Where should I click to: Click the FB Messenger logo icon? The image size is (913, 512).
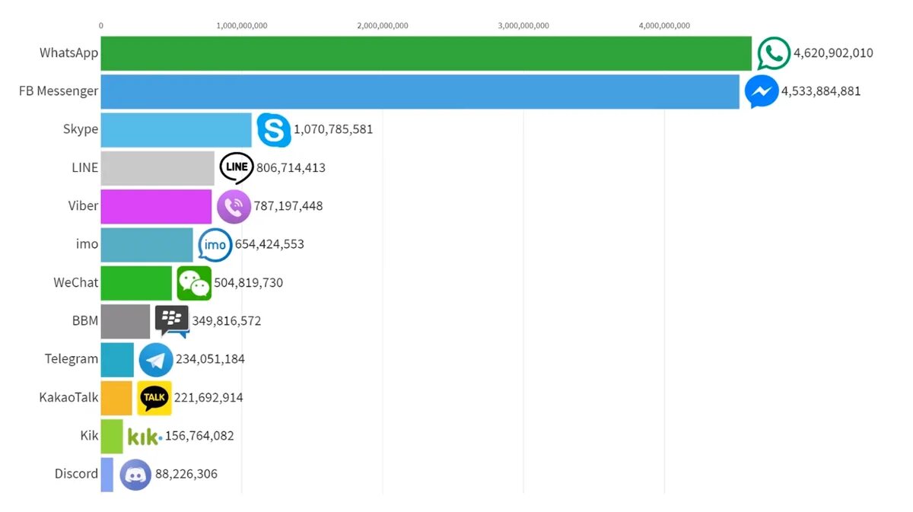click(761, 91)
